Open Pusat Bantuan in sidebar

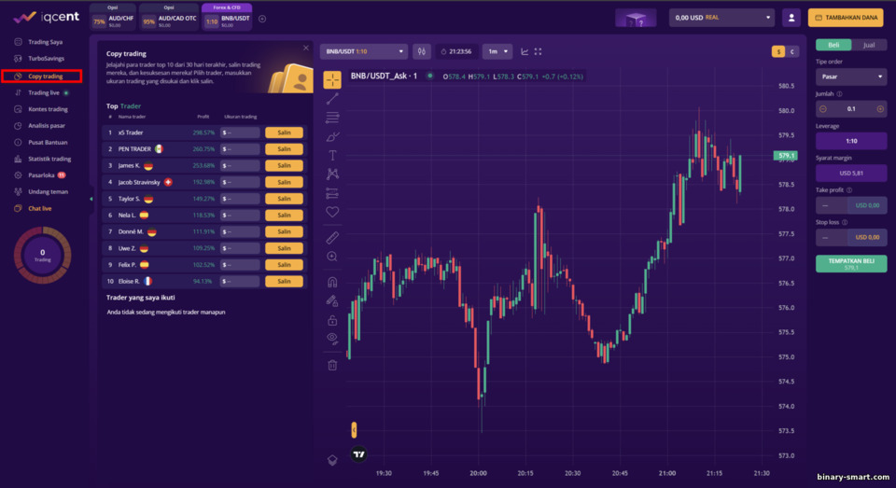click(x=48, y=142)
